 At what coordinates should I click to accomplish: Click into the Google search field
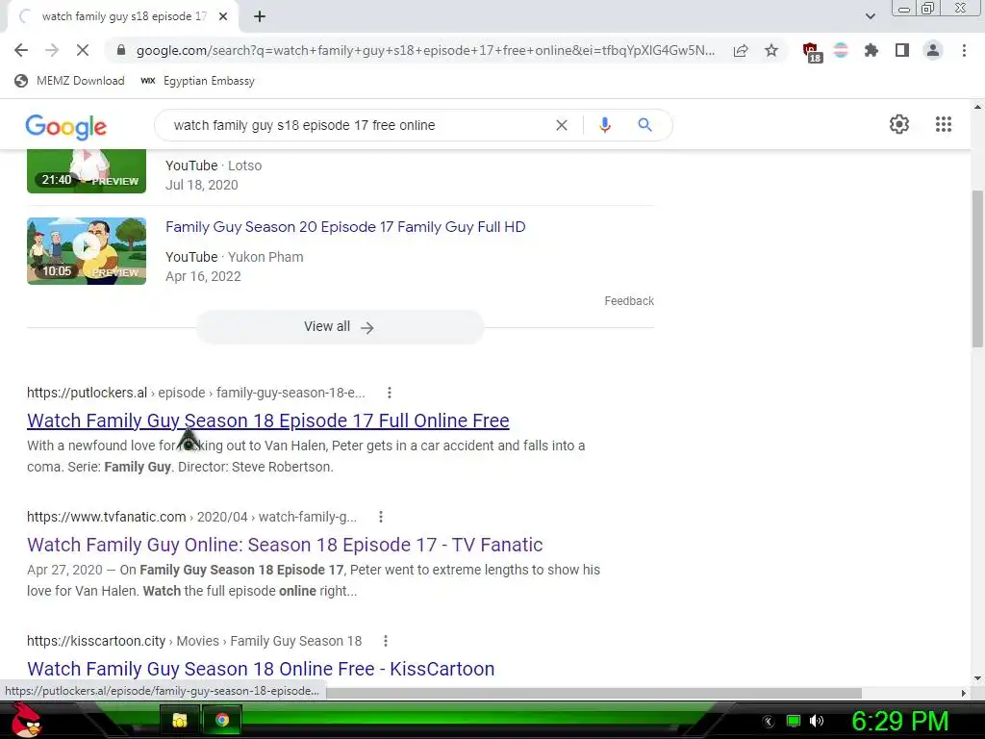pos(358,125)
